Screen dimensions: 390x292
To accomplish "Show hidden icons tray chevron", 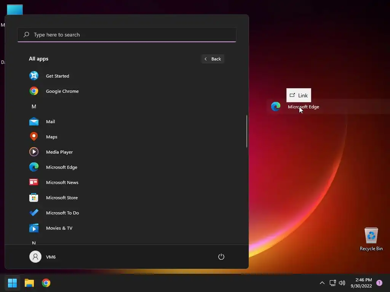I will (322, 283).
